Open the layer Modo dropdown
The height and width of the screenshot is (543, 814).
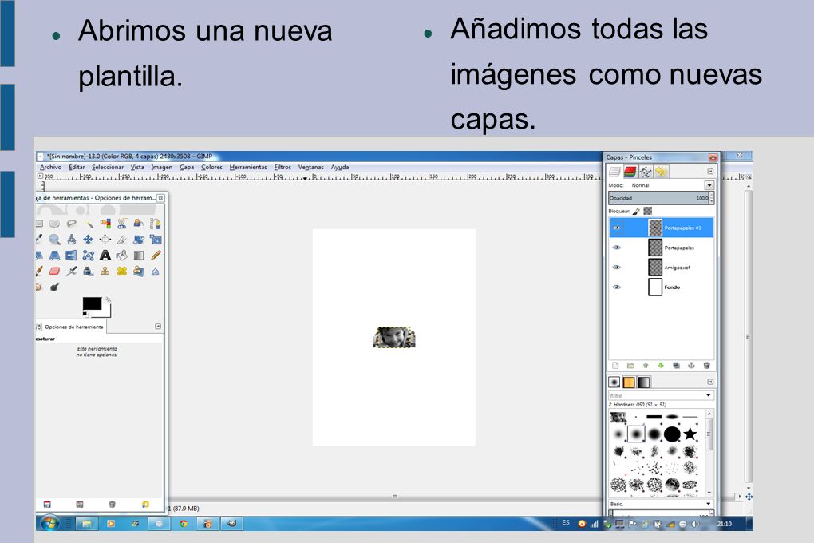tap(709, 185)
